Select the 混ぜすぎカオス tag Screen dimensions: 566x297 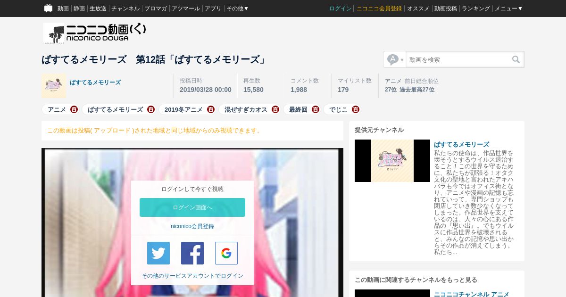(x=246, y=109)
